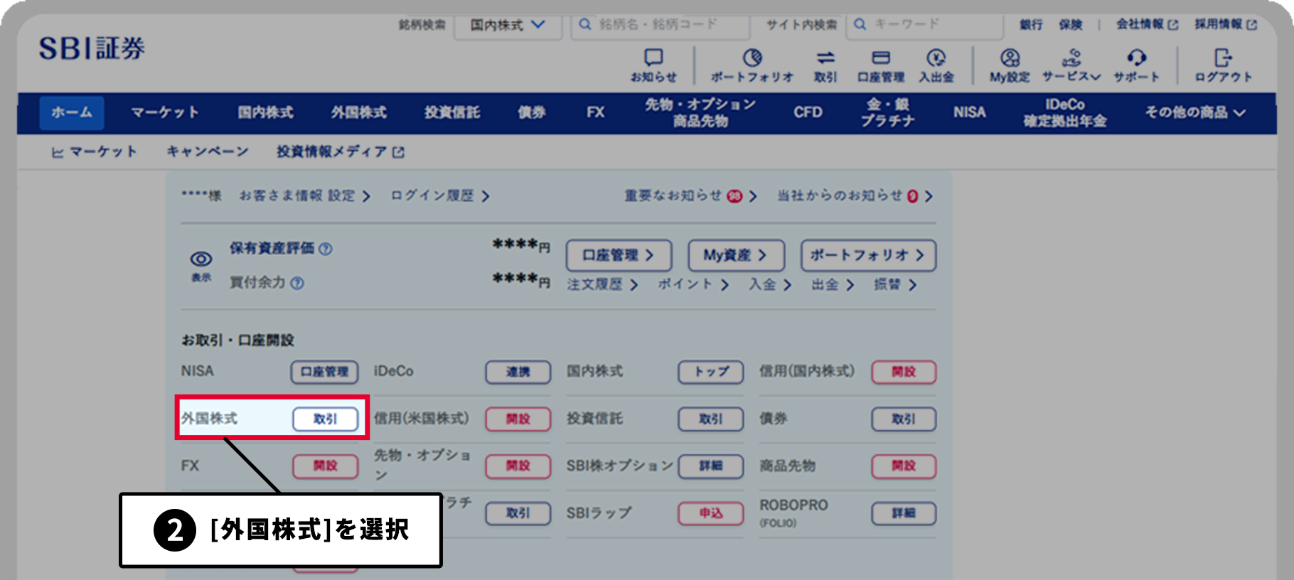Click the ポートフォリオ button in asset panel

coord(868,255)
